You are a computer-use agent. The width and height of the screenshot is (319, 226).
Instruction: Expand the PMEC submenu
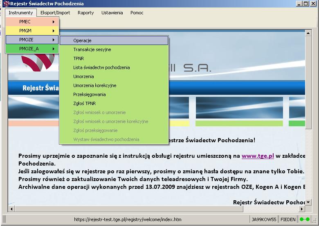(32, 22)
